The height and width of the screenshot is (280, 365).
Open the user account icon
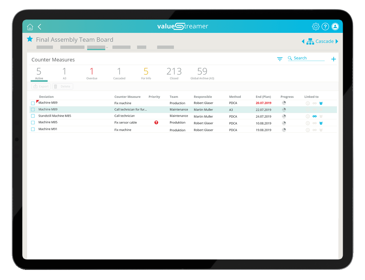(x=335, y=26)
